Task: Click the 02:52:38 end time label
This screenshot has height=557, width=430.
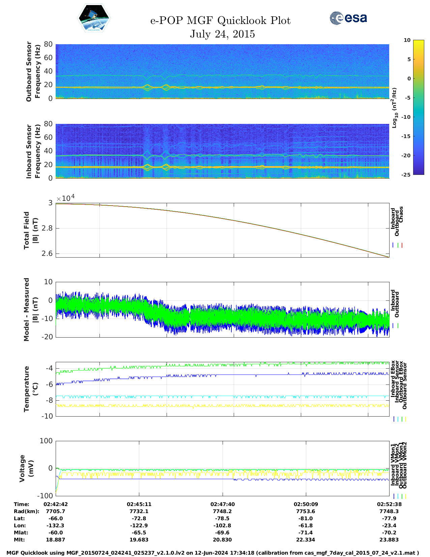Action: [389, 504]
